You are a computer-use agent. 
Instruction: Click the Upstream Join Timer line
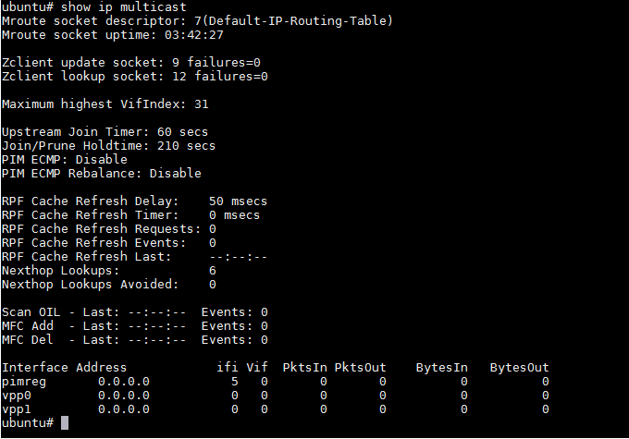(x=105, y=131)
